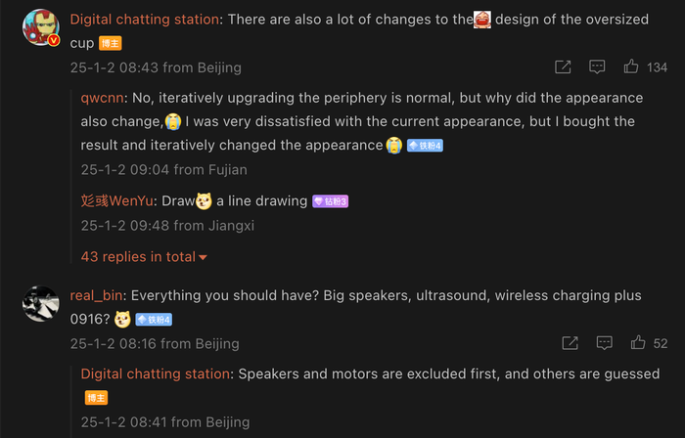The height and width of the screenshot is (438, 685).
Task: Open real_bin's profile avatar
Action: pyautogui.click(x=41, y=304)
